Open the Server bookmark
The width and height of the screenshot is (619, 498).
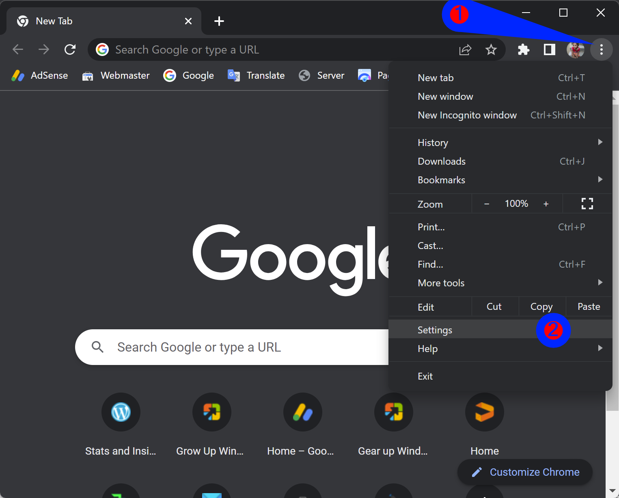coord(321,75)
